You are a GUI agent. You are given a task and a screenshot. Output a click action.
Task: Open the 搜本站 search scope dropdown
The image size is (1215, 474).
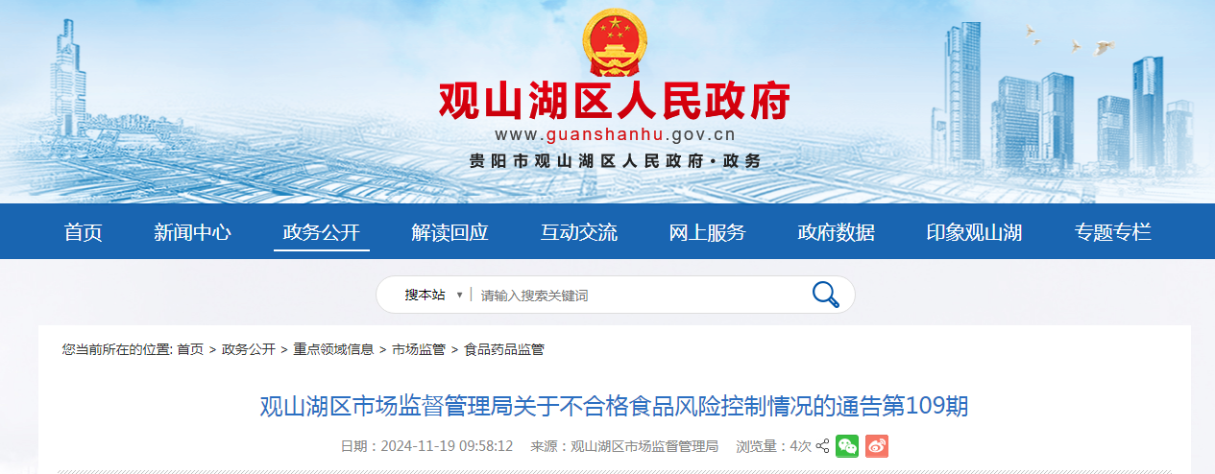[x=433, y=295]
